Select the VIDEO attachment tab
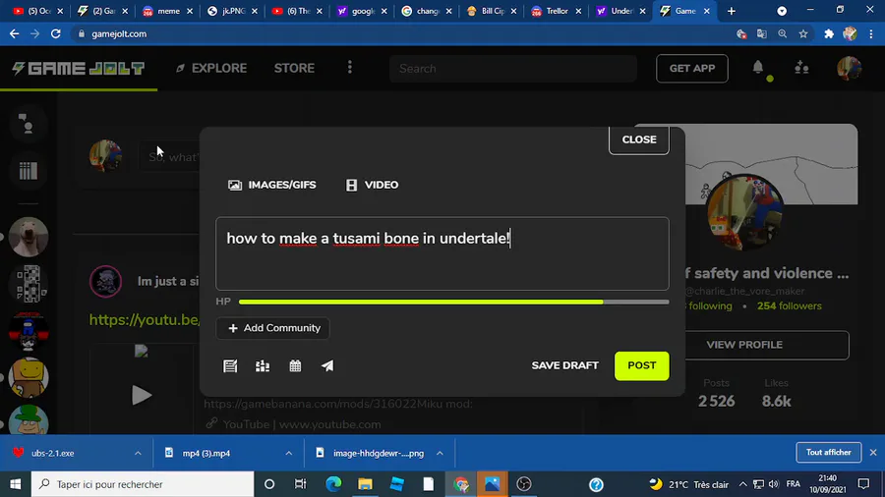 [x=372, y=185]
